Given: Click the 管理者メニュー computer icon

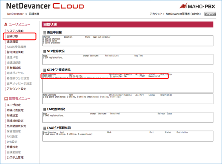Looking at the screenshot, I should point(6,99).
